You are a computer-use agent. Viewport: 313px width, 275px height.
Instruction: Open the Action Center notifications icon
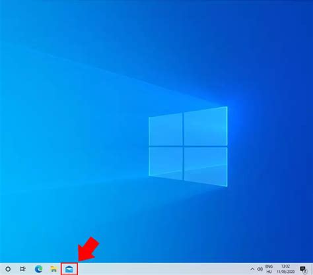tap(303, 269)
